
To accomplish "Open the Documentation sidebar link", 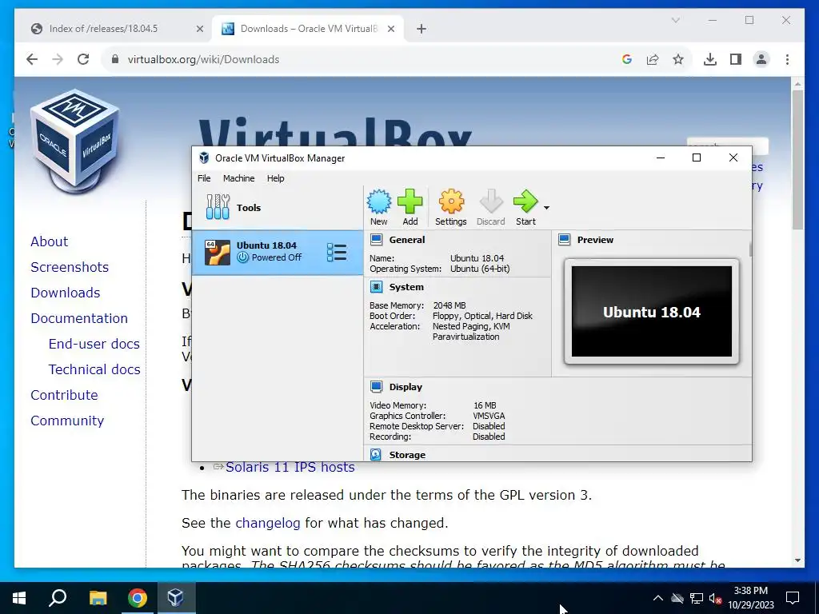I will click(79, 318).
